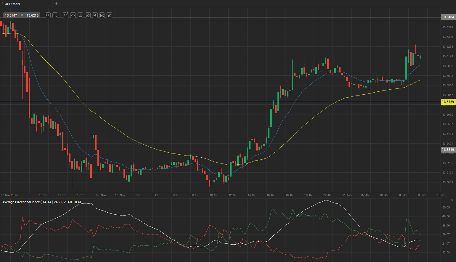Click the ask price 13.6216
456x262 pixels.
pos(33,15)
